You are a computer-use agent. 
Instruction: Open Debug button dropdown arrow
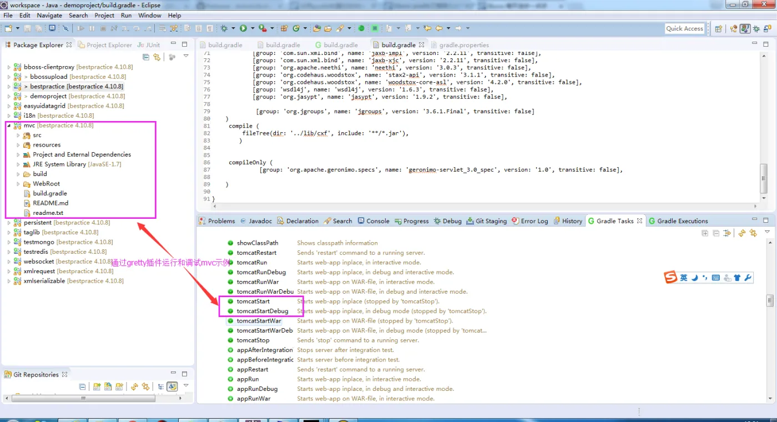(233, 28)
